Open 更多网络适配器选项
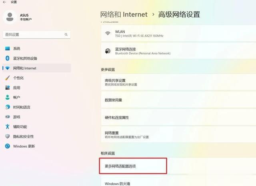 point(133,166)
